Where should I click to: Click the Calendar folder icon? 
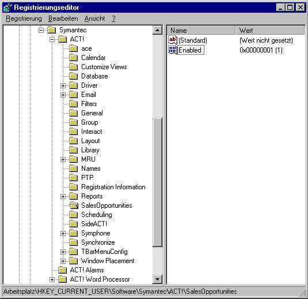(x=74, y=58)
